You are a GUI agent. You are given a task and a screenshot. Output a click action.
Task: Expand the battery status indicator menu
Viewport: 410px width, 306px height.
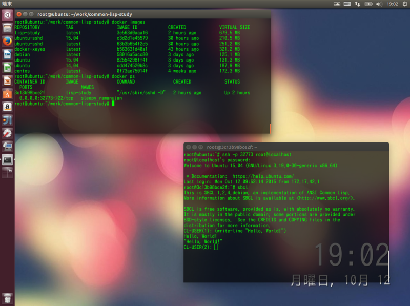pyautogui.click(x=368, y=4)
